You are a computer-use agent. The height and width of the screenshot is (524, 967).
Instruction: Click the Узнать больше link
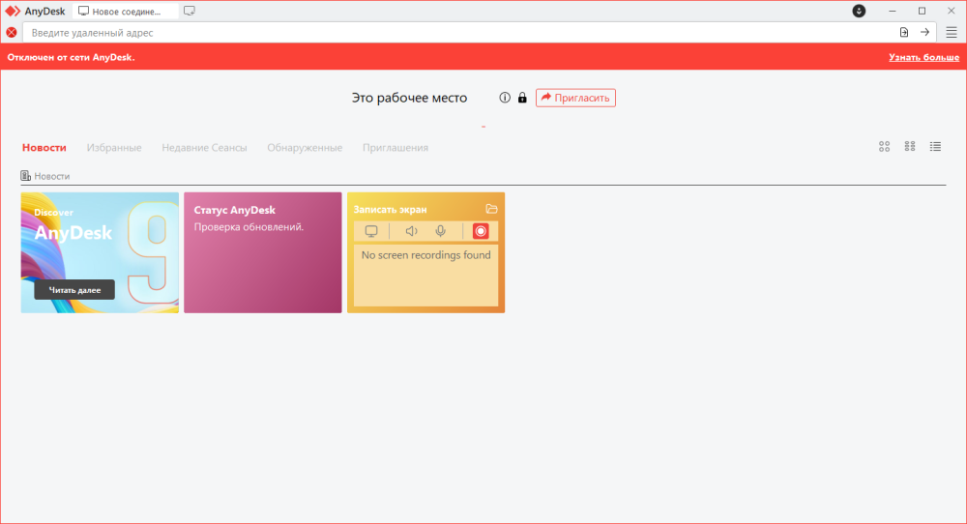coord(923,58)
